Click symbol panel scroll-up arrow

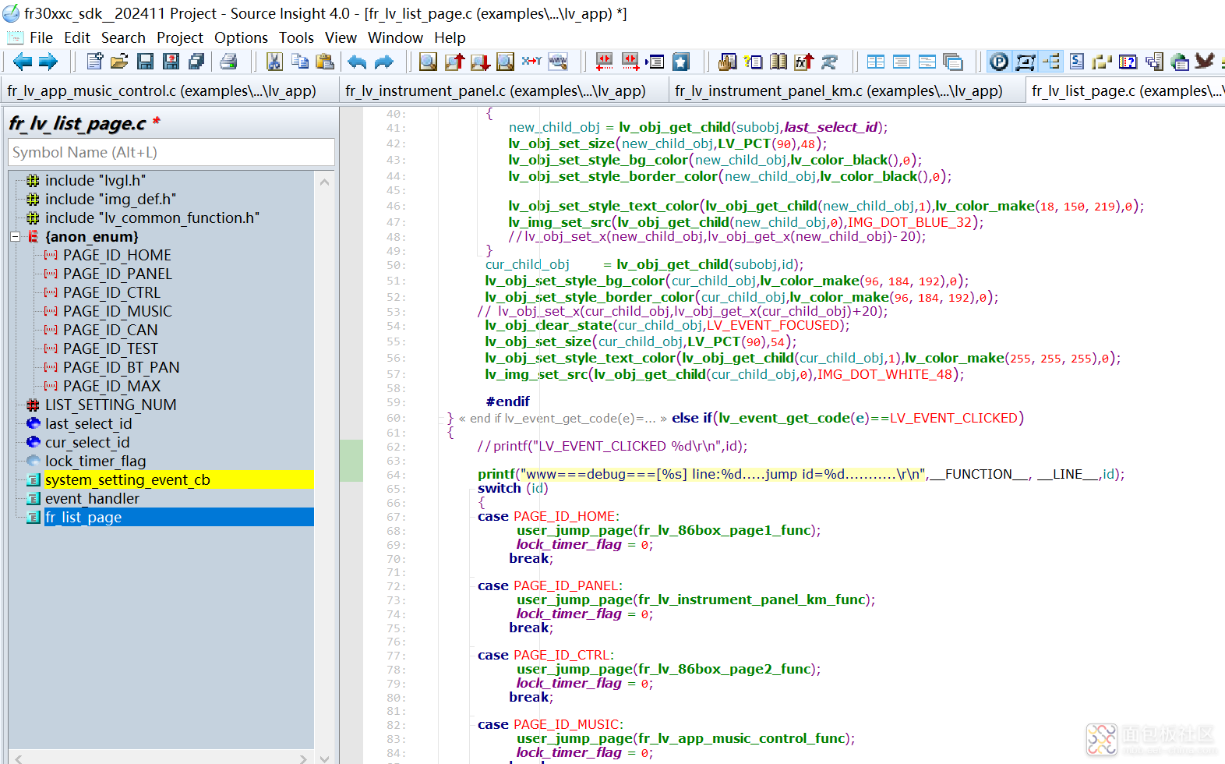pyautogui.click(x=324, y=182)
